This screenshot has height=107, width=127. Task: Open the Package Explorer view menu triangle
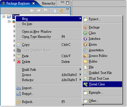click(67, 9)
